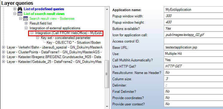223x109 pixels.
Task: Click Popup window width value 300
Action: (x=193, y=16)
